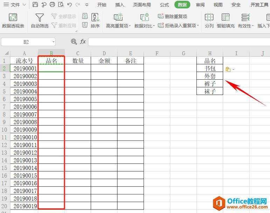
Task: Select cell containing 书包
Action: click(x=210, y=68)
